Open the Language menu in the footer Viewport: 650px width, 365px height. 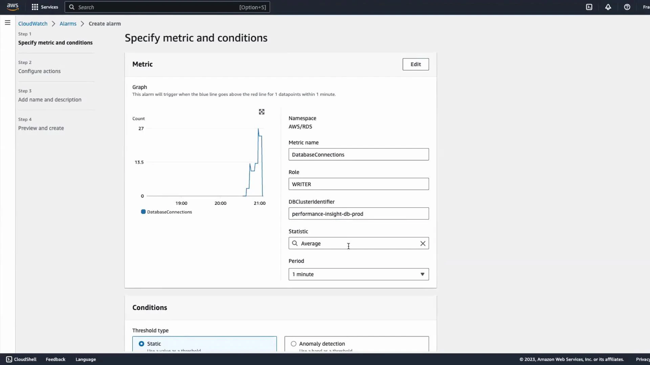coord(85,359)
